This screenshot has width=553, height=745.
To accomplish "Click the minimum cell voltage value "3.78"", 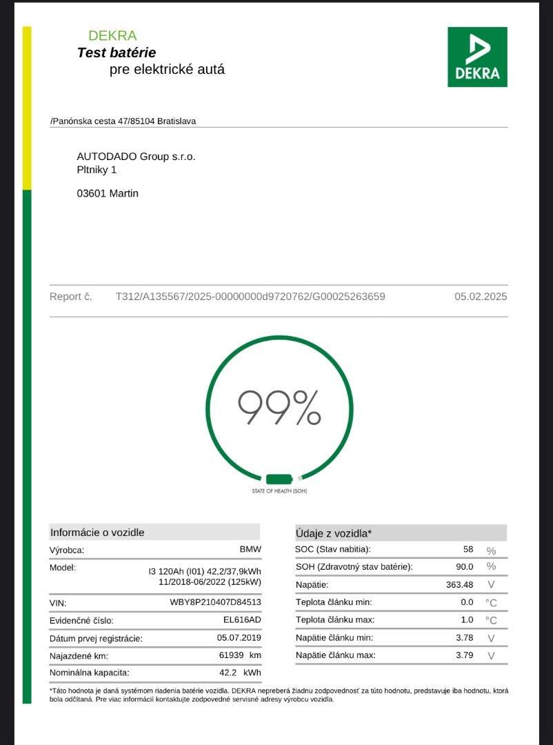I will [465, 637].
